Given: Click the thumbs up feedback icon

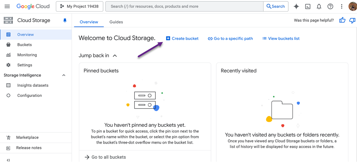Looking at the screenshot, I should pyautogui.click(x=342, y=20).
